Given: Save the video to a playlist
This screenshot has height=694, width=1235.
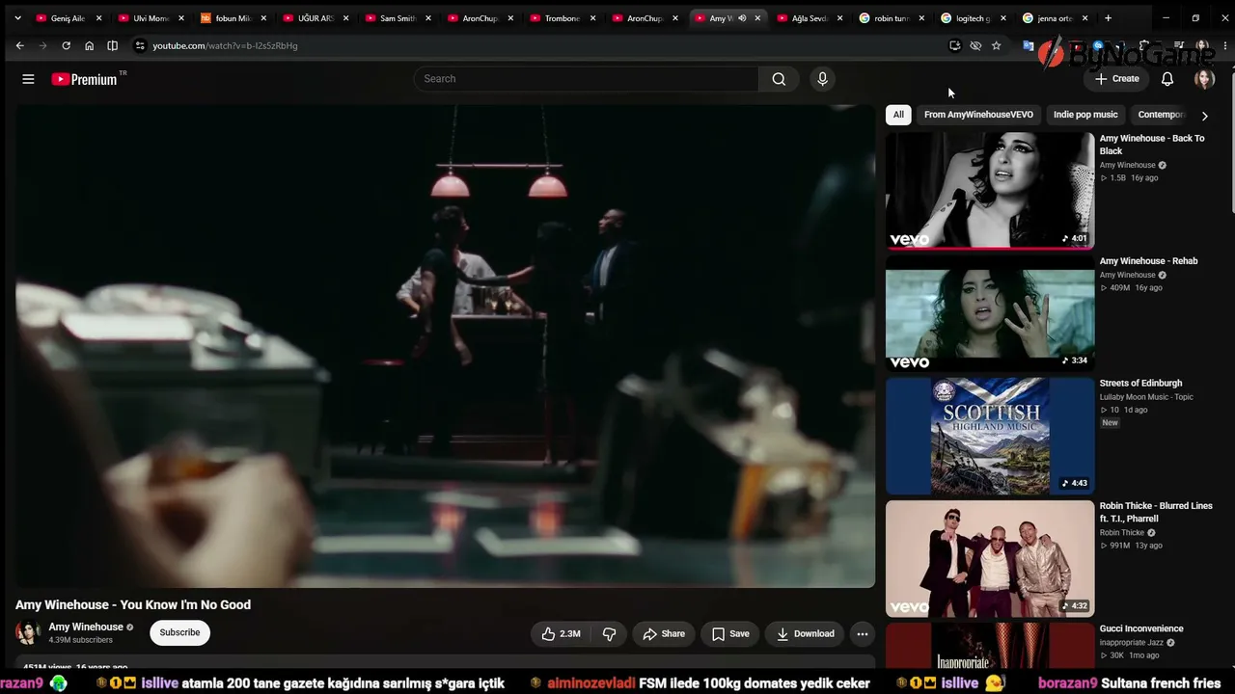Looking at the screenshot, I should (730, 633).
